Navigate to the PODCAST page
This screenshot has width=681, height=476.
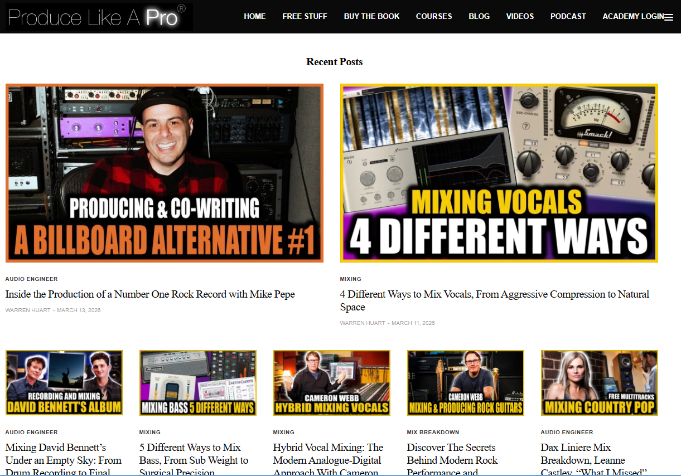[568, 16]
